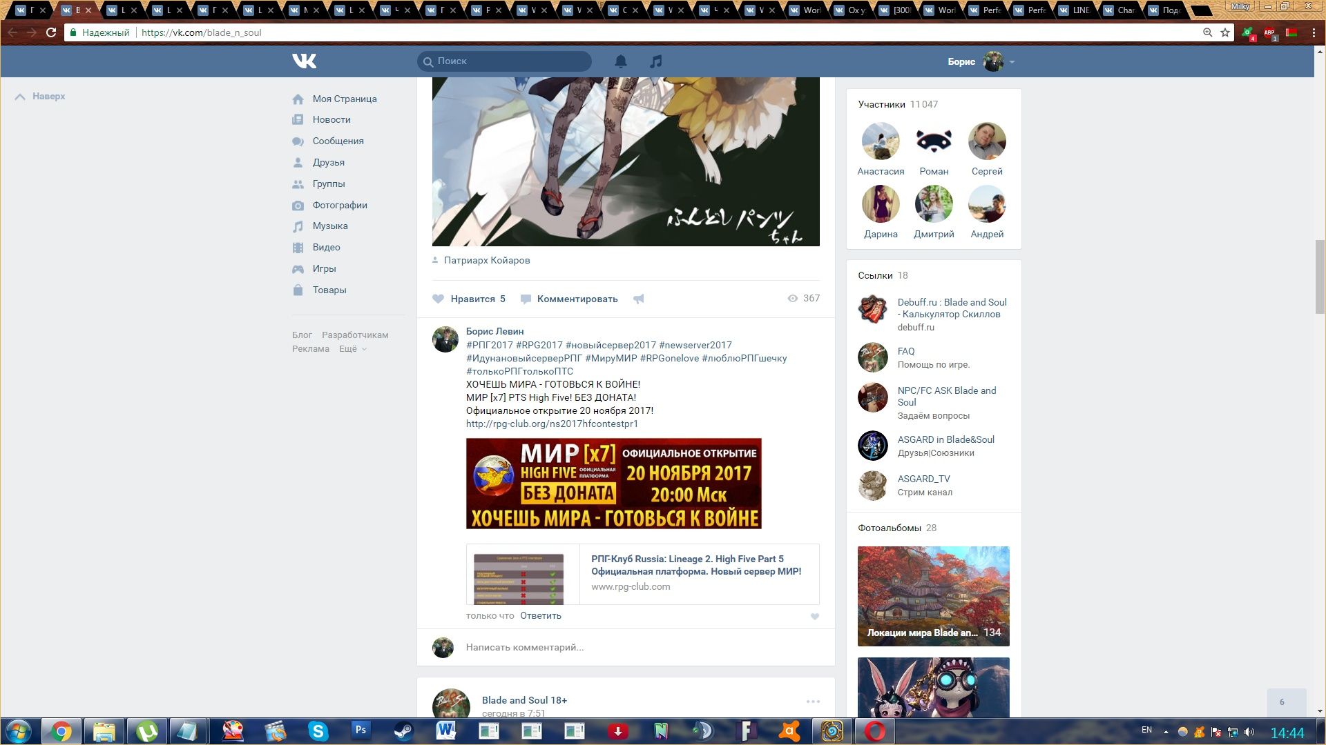Click the VK logo in header

click(304, 61)
